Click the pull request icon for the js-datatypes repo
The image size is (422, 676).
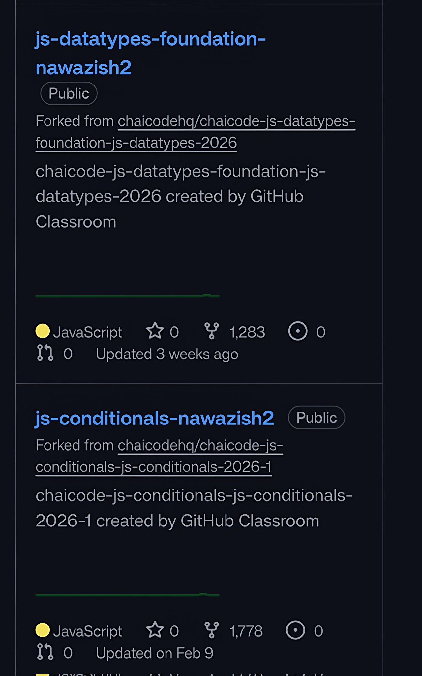click(x=45, y=353)
